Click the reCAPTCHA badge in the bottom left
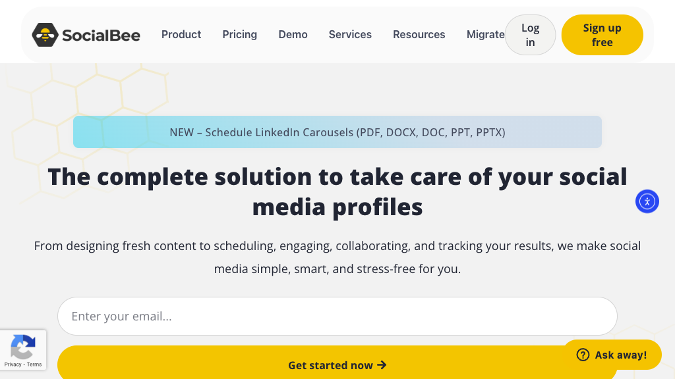 [x=23, y=349]
